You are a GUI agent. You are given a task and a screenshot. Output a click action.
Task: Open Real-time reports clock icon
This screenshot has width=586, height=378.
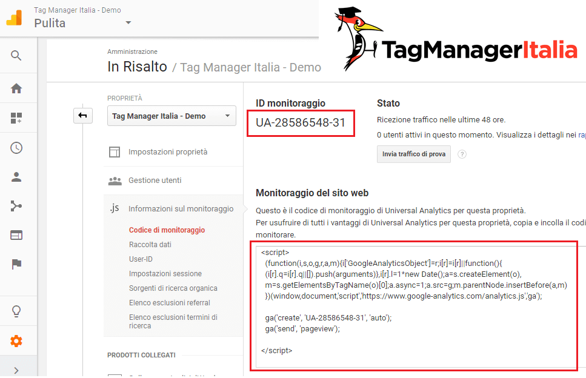click(16, 148)
